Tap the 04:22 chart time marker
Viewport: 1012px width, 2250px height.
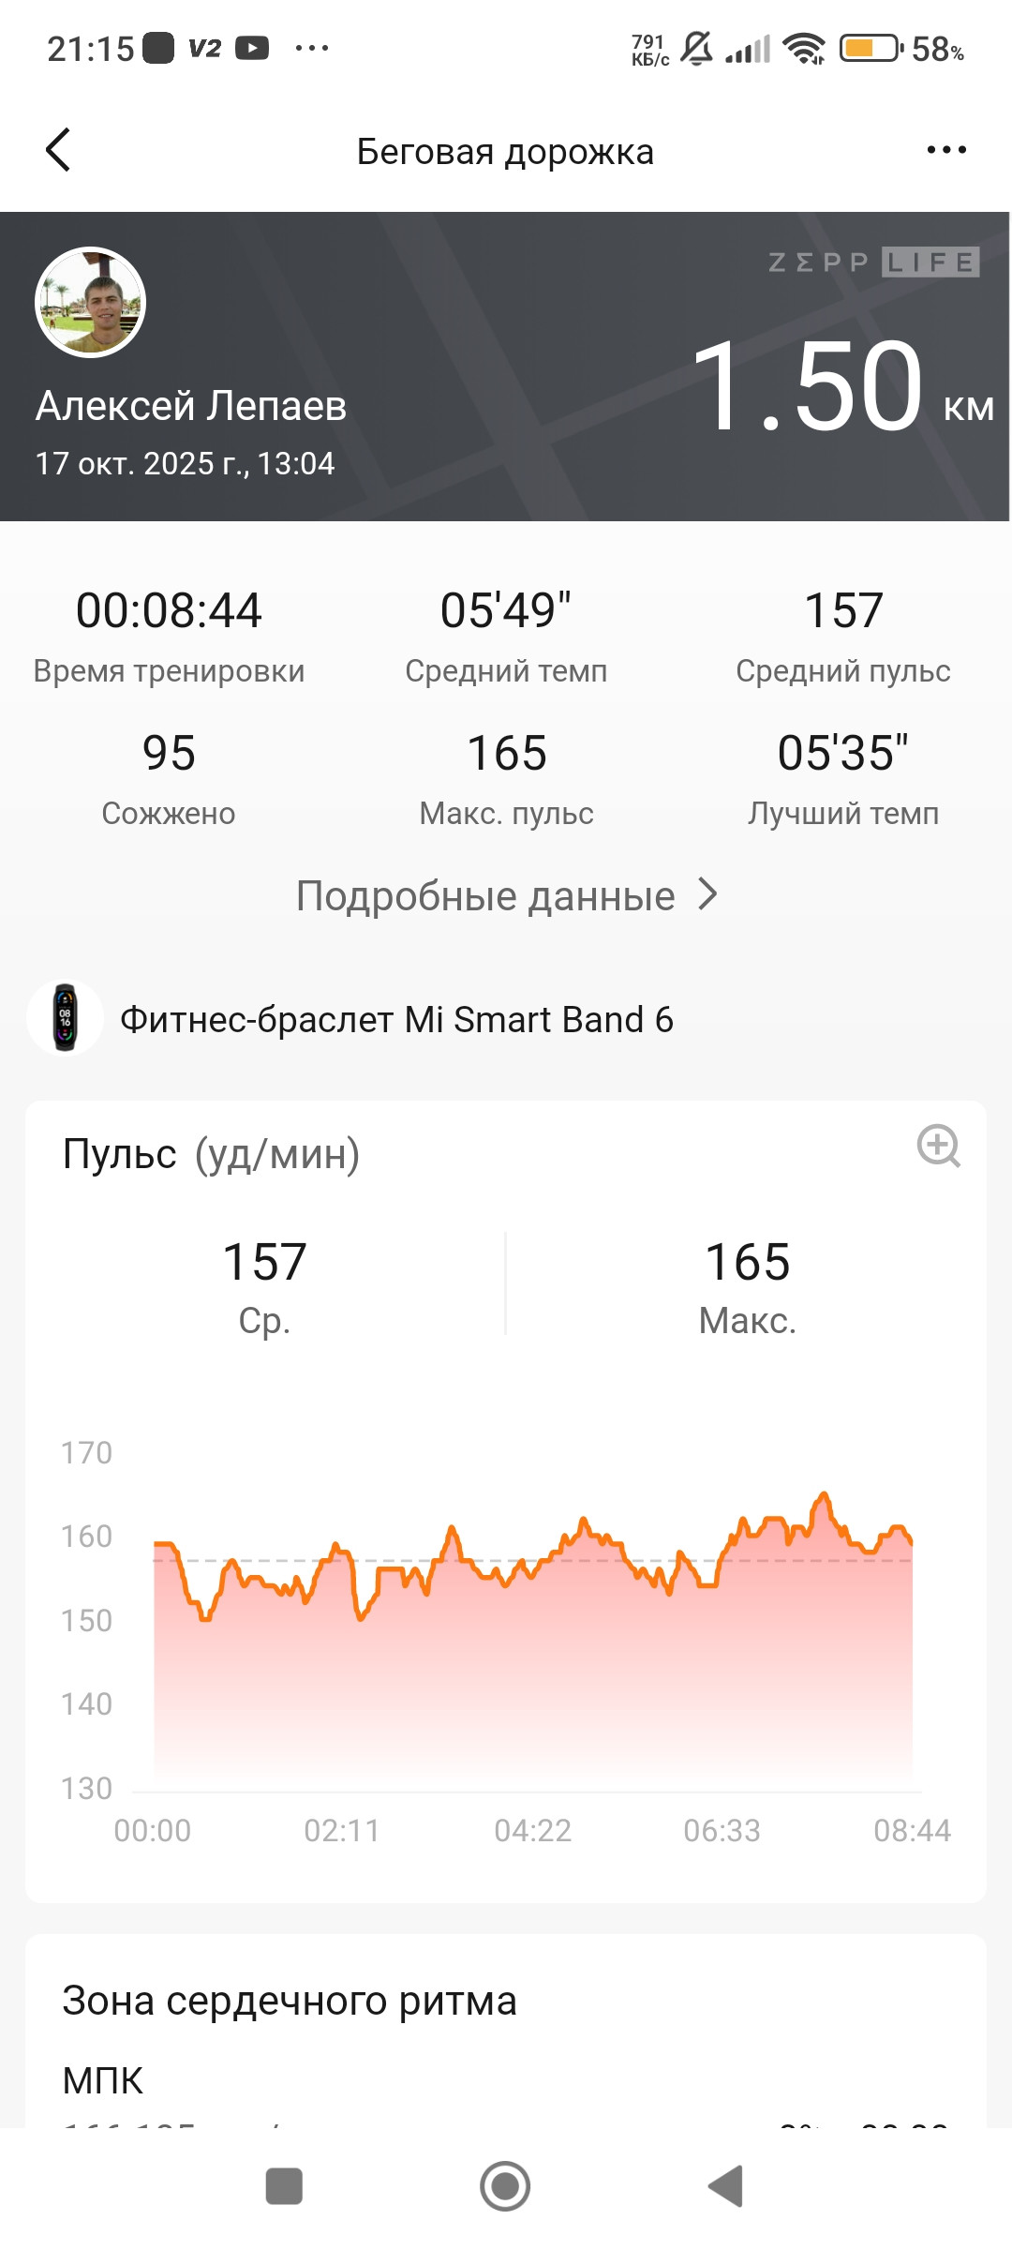click(x=532, y=1830)
